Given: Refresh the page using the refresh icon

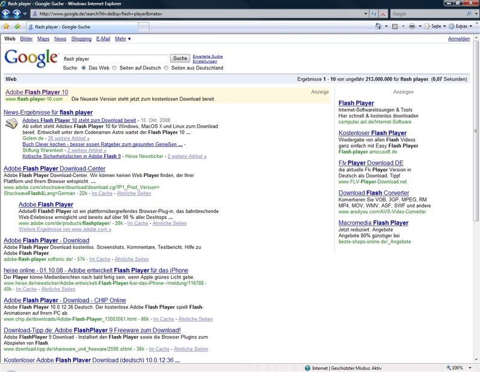Looking at the screenshot, I should pos(374,14).
